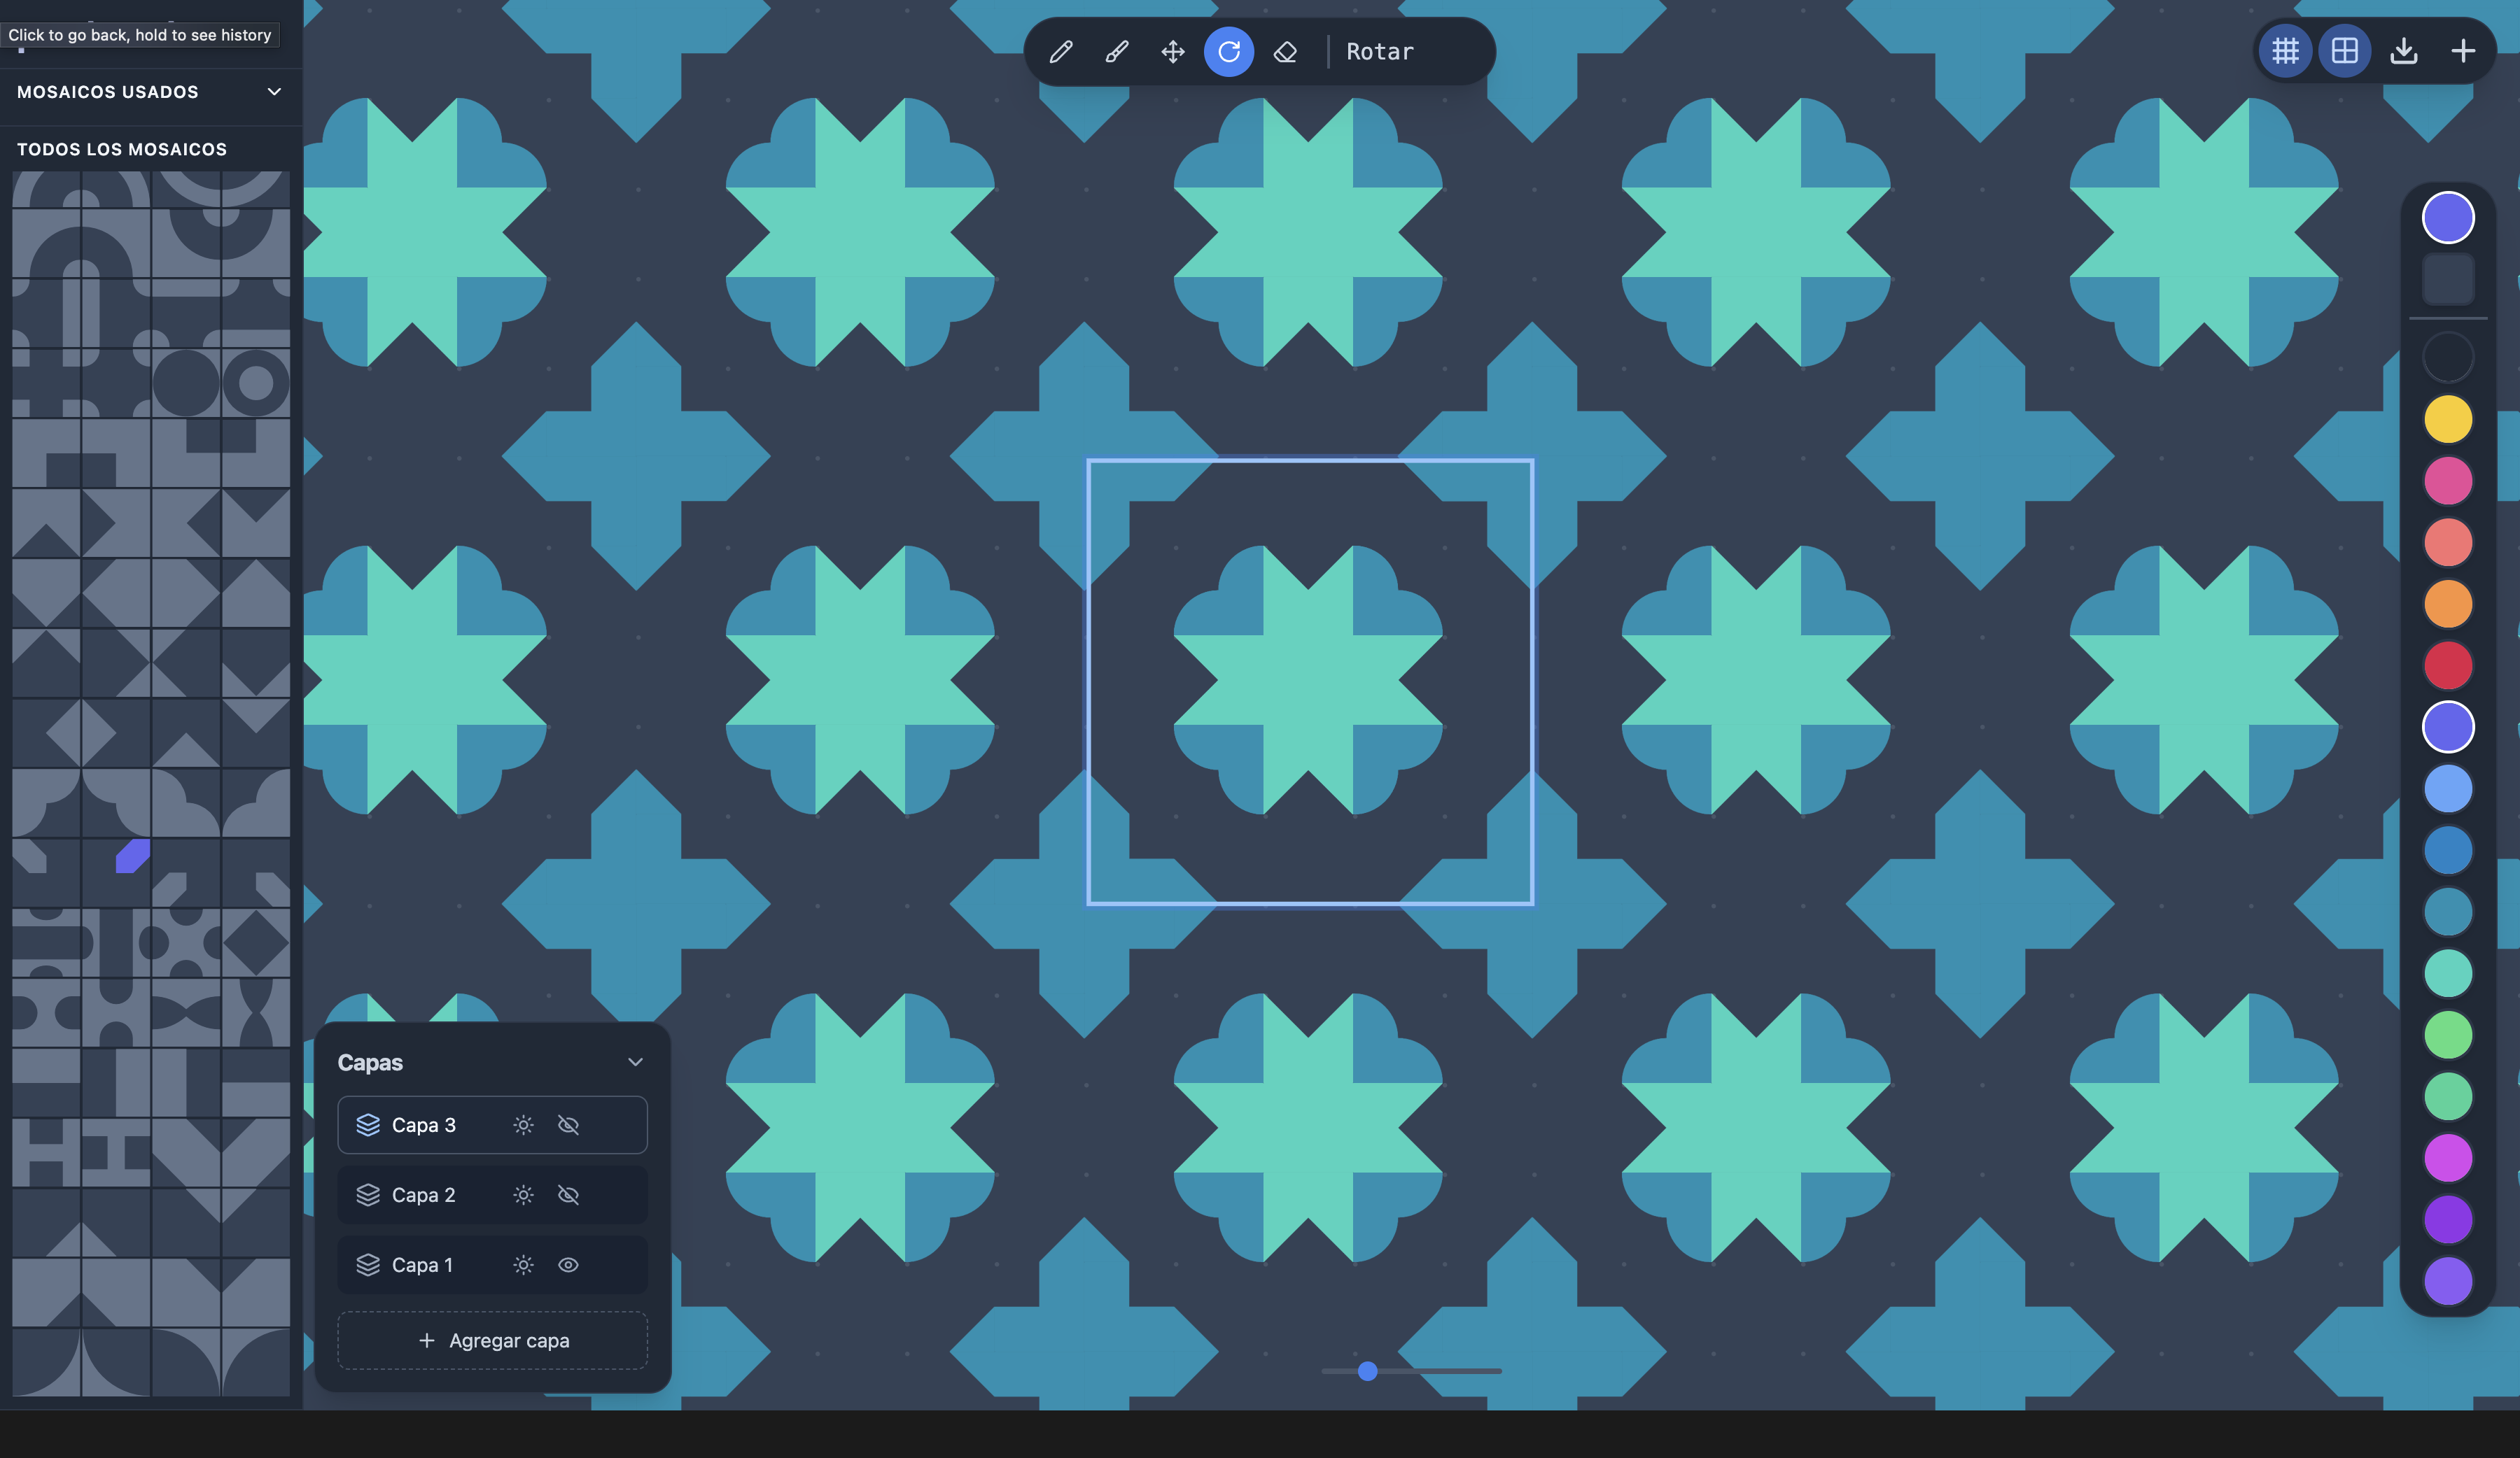Open Capa 1 settings sun icon
The height and width of the screenshot is (1458, 2520).
pos(523,1265)
